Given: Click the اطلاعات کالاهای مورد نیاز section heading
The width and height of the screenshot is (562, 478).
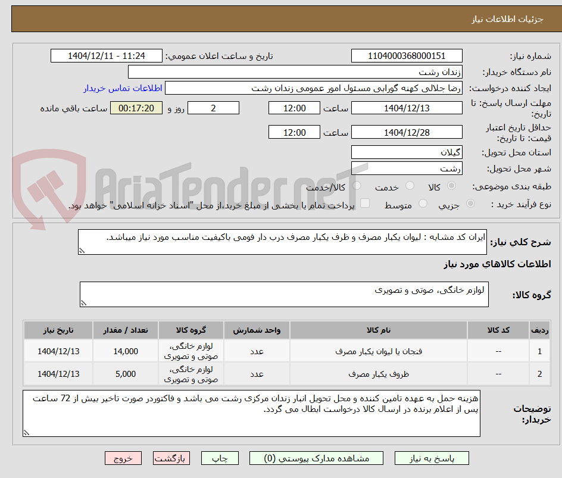Looking at the screenshot, I should (x=498, y=264).
